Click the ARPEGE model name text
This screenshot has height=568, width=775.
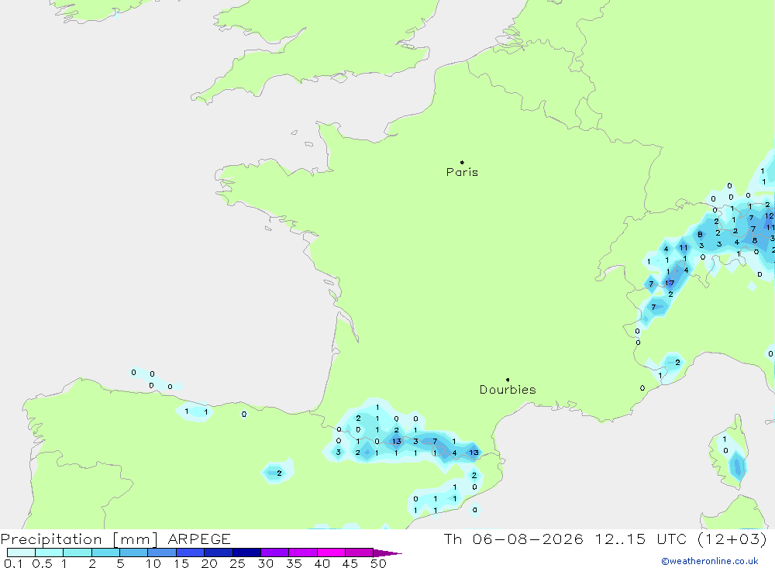(x=199, y=539)
